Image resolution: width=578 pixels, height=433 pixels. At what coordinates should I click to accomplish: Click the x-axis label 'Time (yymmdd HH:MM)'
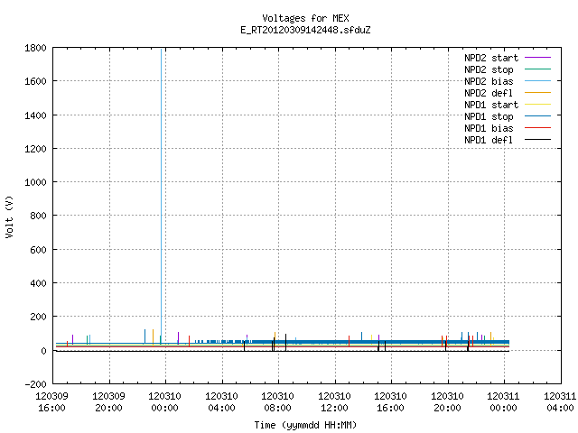(x=305, y=425)
